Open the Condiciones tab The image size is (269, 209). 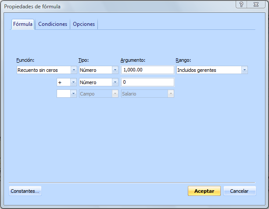tap(53, 25)
